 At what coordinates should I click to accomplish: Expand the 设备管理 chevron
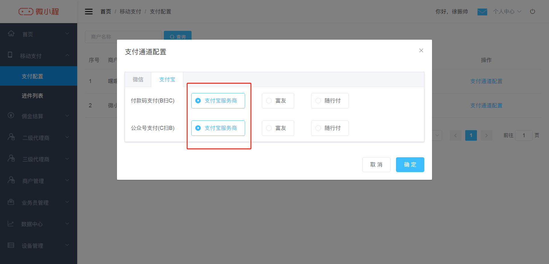coord(67,245)
